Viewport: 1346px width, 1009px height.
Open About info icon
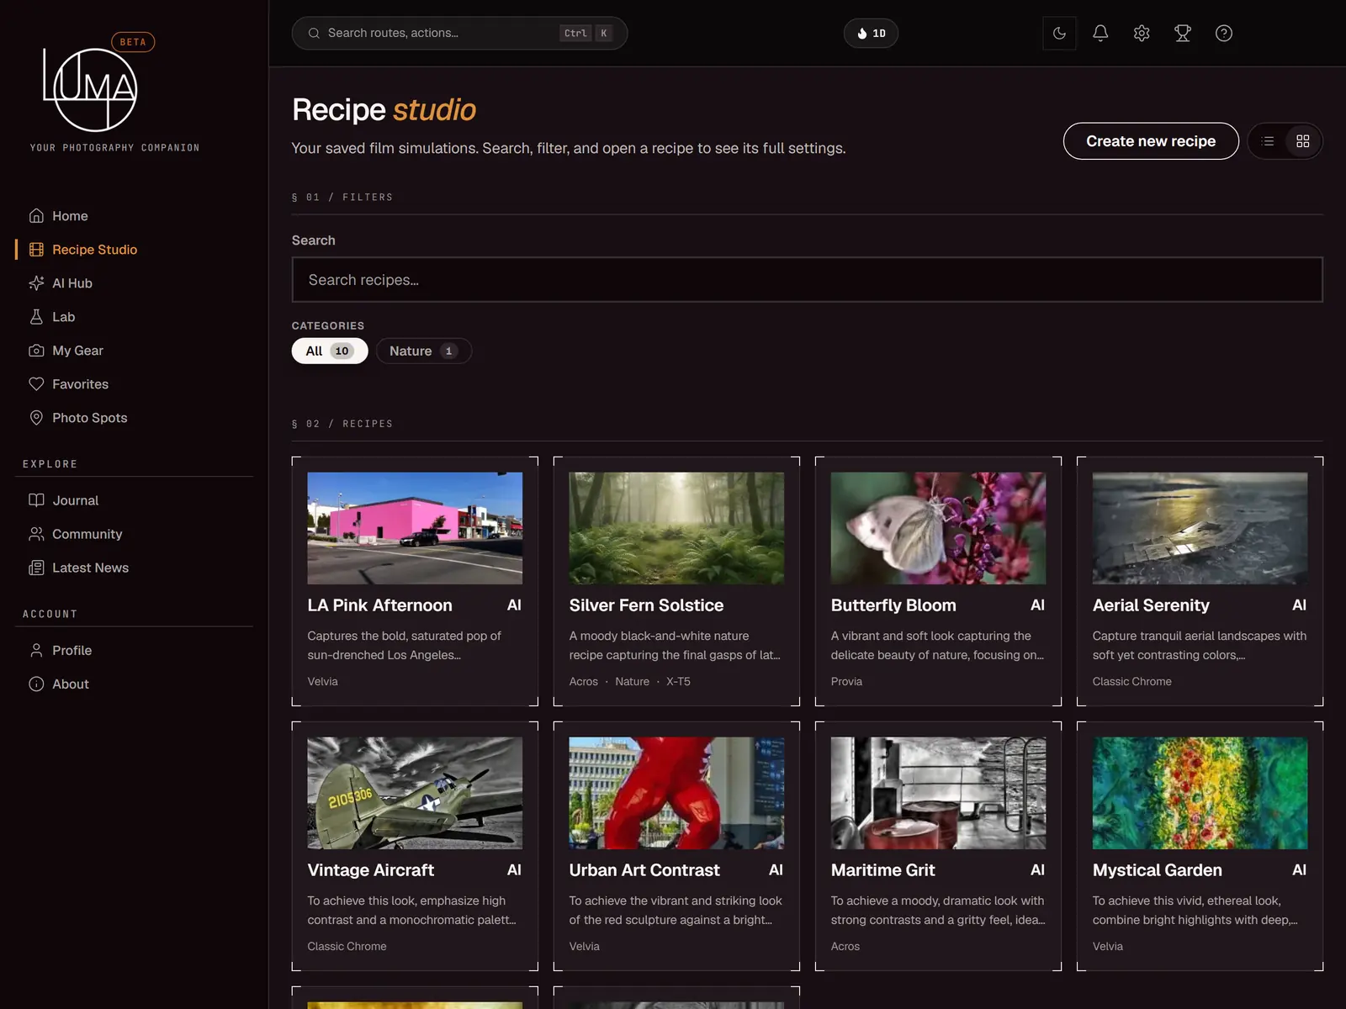[36, 684]
